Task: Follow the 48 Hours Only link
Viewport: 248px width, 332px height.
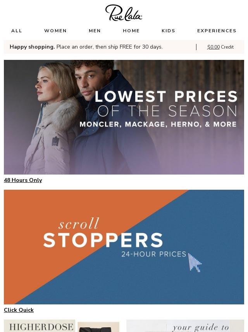Action: [x=23, y=180]
